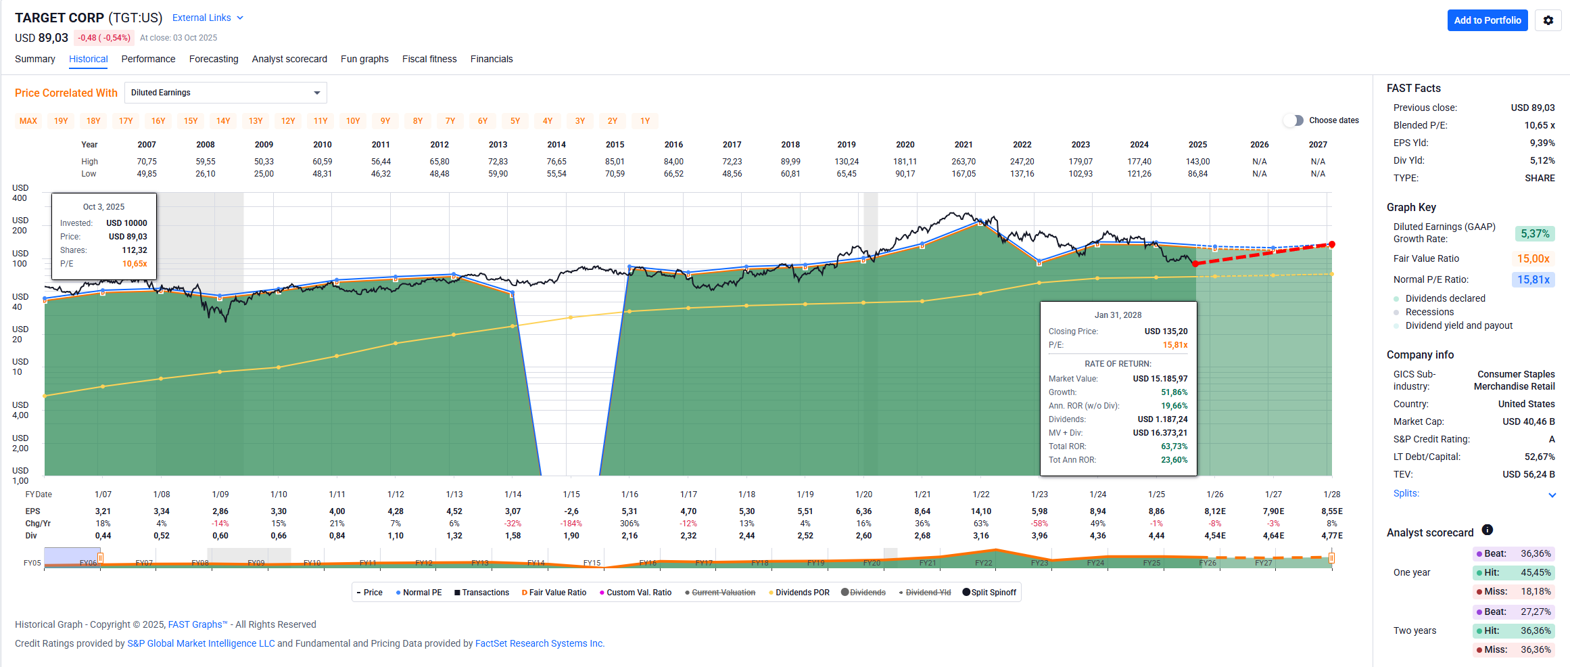
Task: Click the Transactions legend square
Action: [457, 593]
